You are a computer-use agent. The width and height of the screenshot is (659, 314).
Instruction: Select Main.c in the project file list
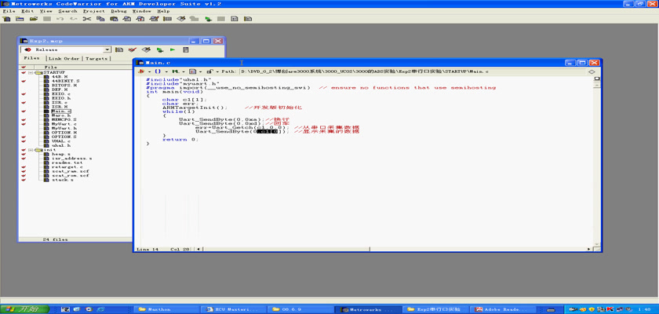(x=61, y=111)
